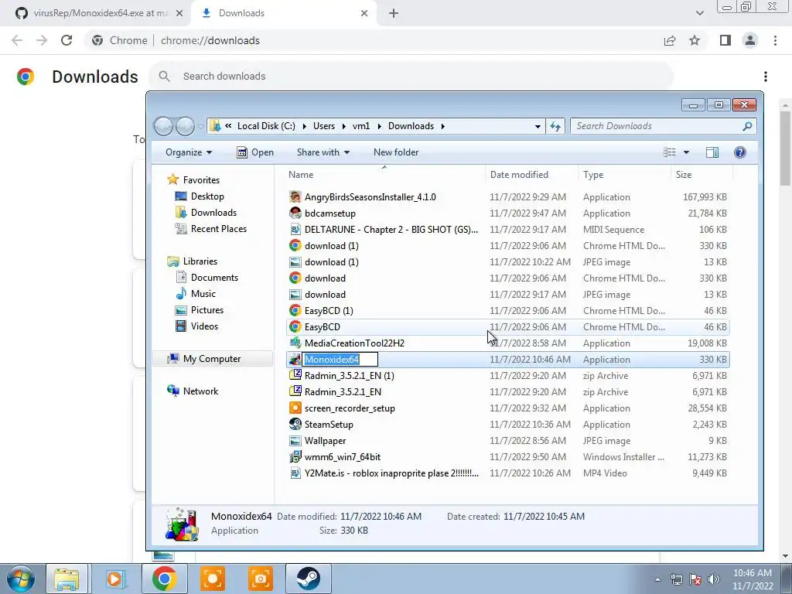792x594 pixels.
Task: Expand the arrow after Local Disk (C:)
Action: pos(305,126)
